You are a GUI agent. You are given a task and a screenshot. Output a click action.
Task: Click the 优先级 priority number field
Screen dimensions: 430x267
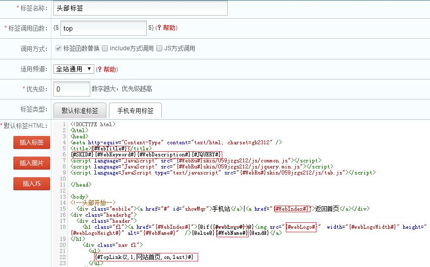coord(72,89)
